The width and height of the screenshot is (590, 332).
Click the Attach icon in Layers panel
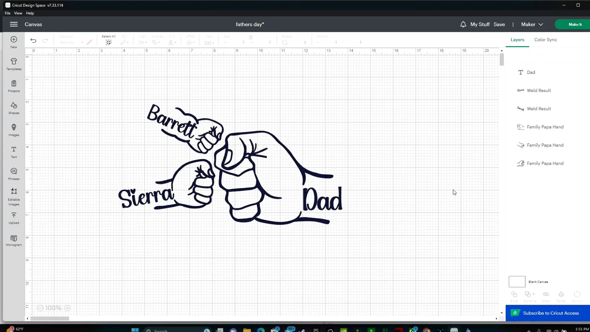click(x=546, y=294)
